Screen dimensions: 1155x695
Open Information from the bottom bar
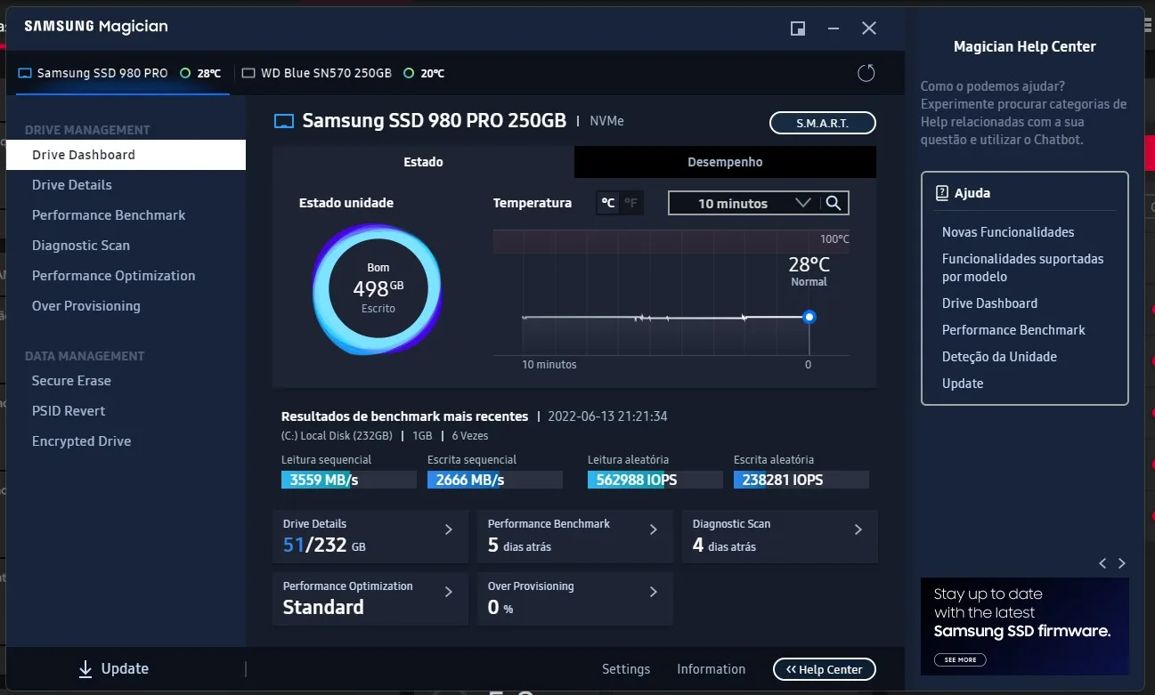tap(711, 669)
